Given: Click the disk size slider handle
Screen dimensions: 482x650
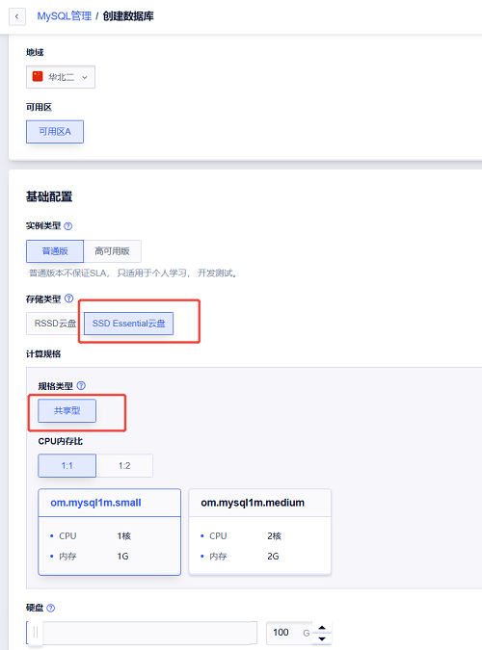Looking at the screenshot, I should (36, 632).
